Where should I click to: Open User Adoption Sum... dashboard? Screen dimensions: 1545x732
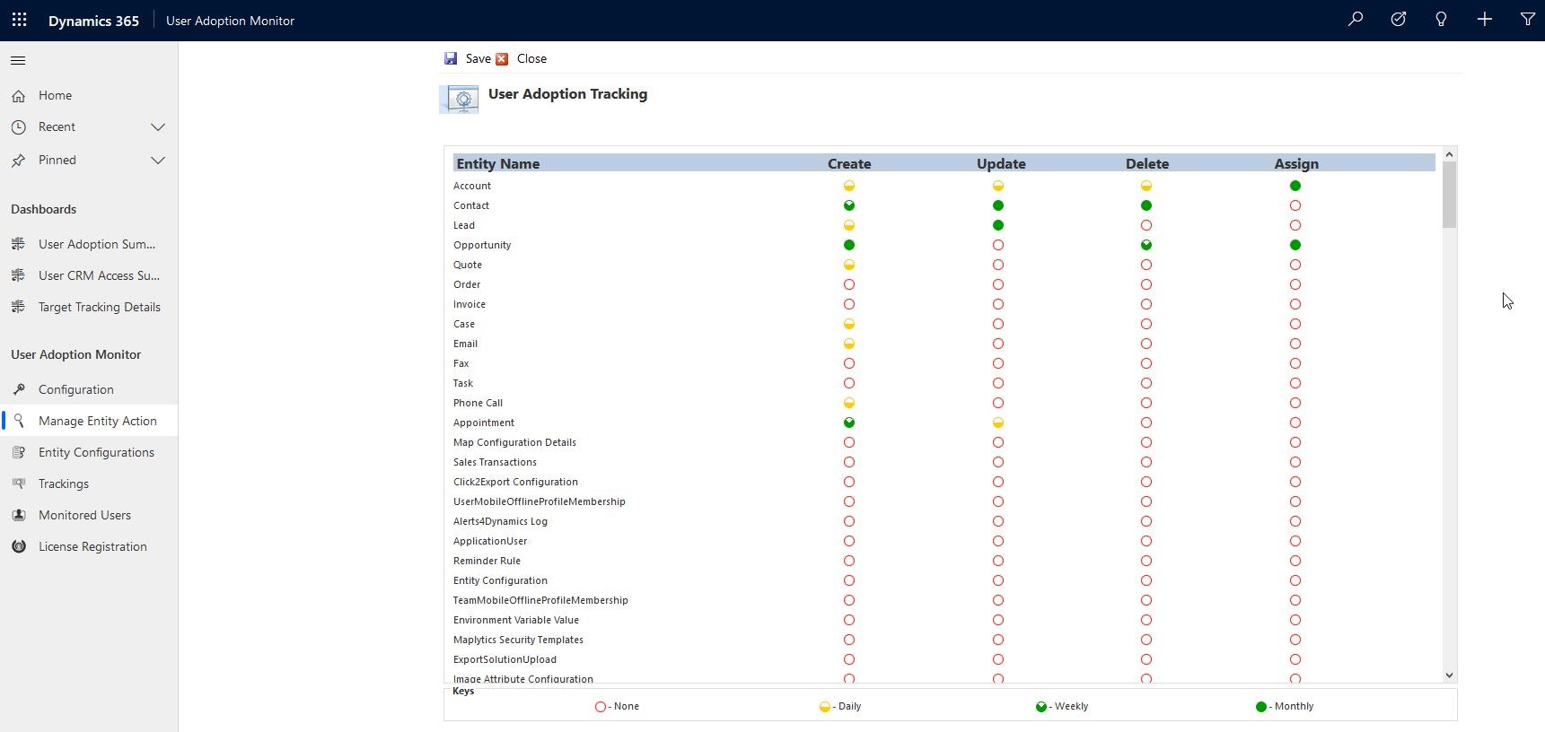97,244
